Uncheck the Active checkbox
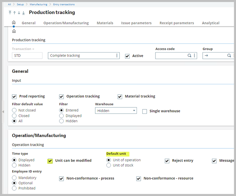The image size is (236, 196). (x=127, y=56)
